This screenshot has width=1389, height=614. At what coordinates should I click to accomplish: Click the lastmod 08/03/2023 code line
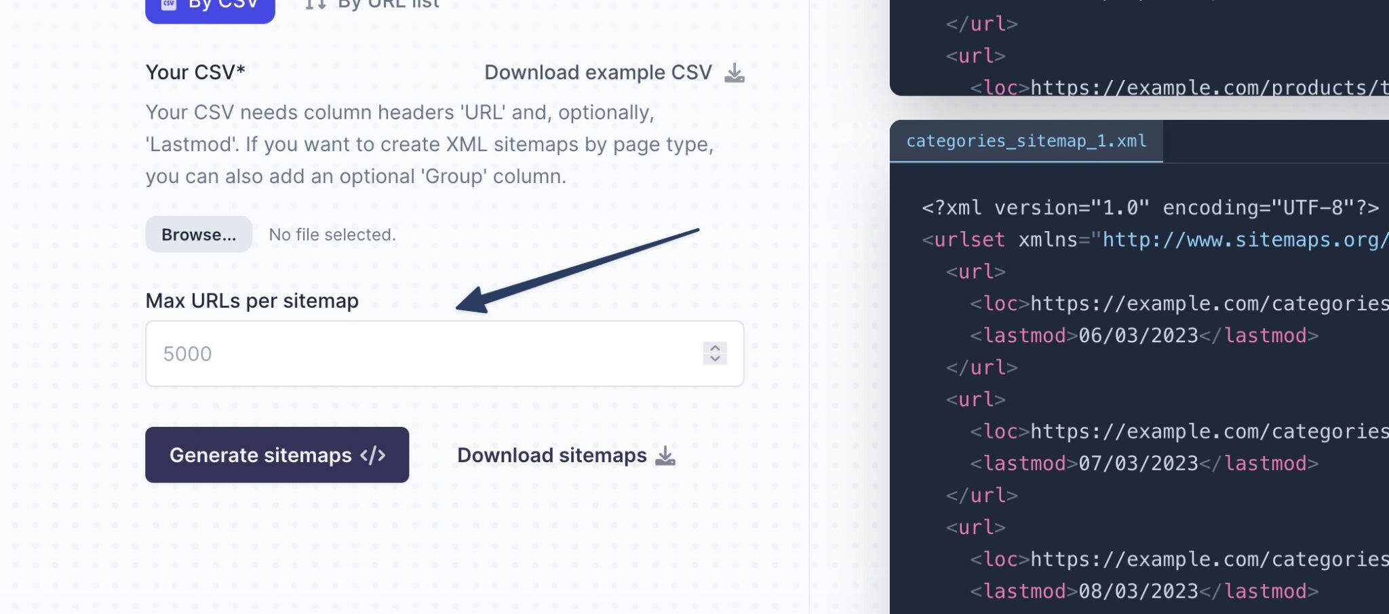[x=1144, y=592]
